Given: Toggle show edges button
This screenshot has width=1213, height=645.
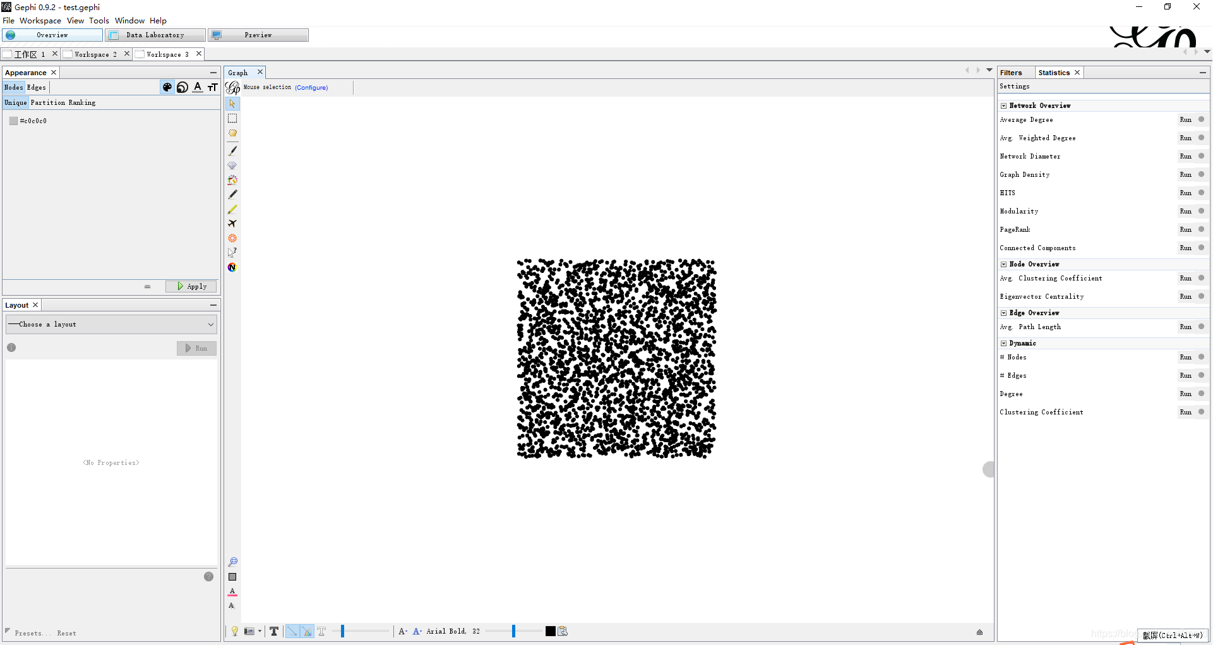Looking at the screenshot, I should (292, 631).
